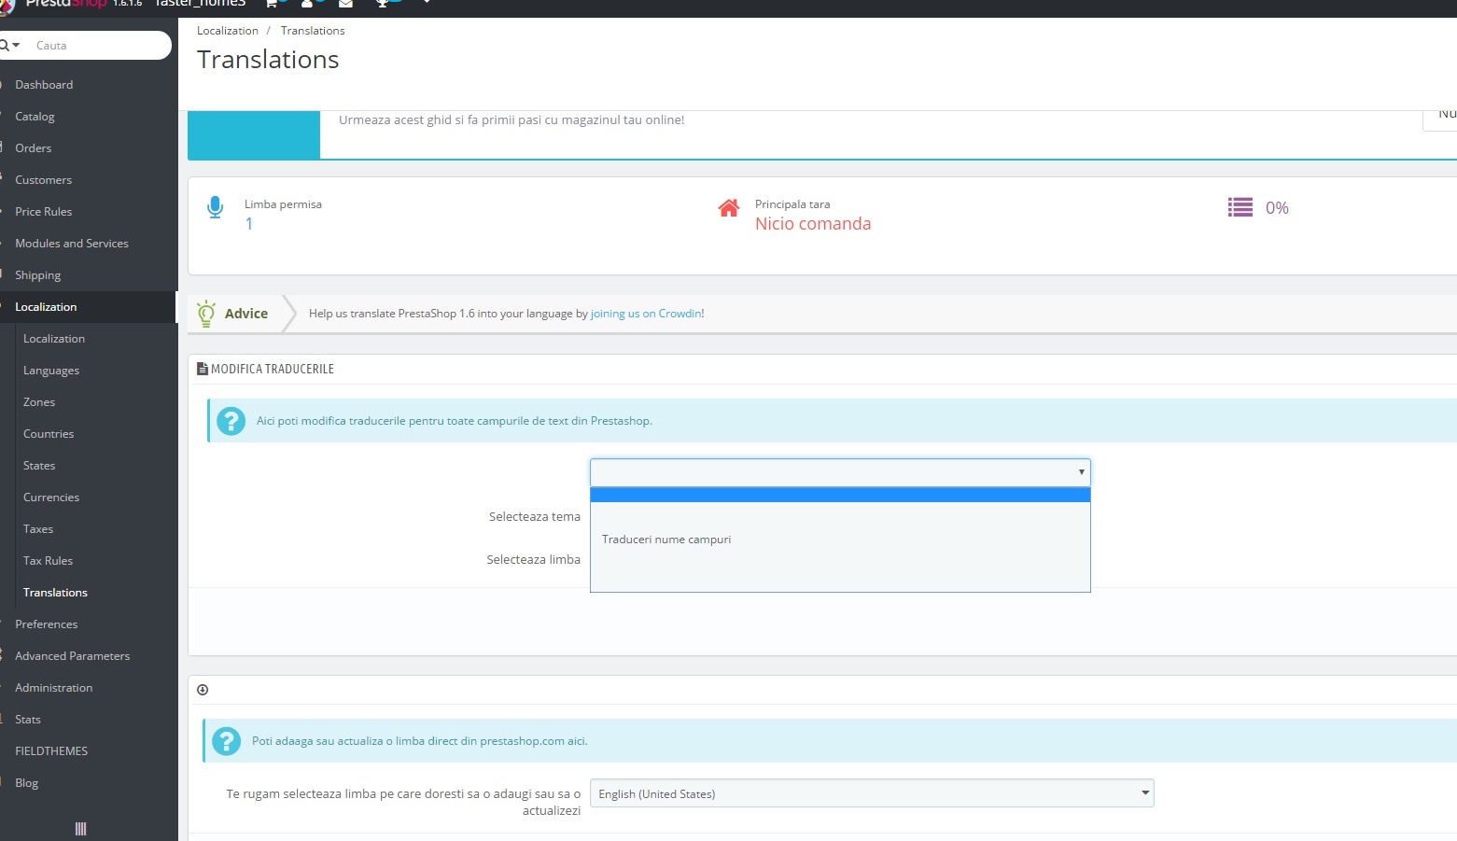The image size is (1457, 841).
Task: Click the 'Poti adaaga sau actualiza' hint text
Action: point(420,741)
